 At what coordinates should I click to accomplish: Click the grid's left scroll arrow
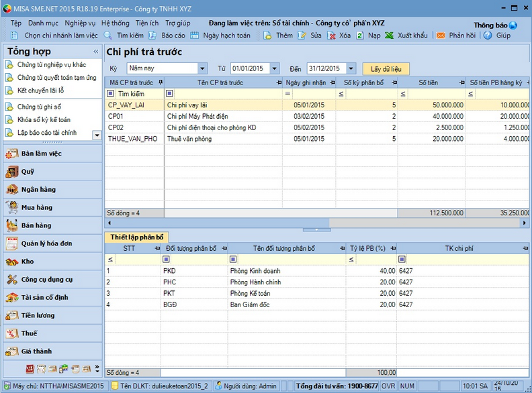coord(109,223)
